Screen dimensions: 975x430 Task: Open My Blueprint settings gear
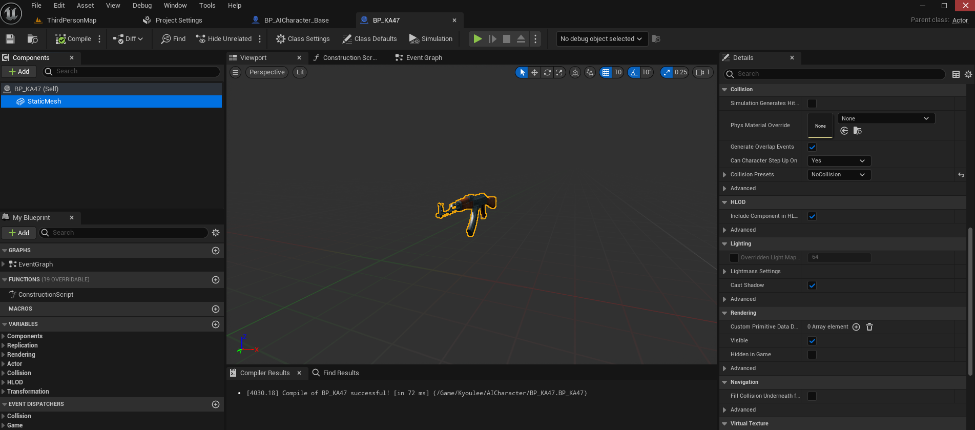click(216, 233)
